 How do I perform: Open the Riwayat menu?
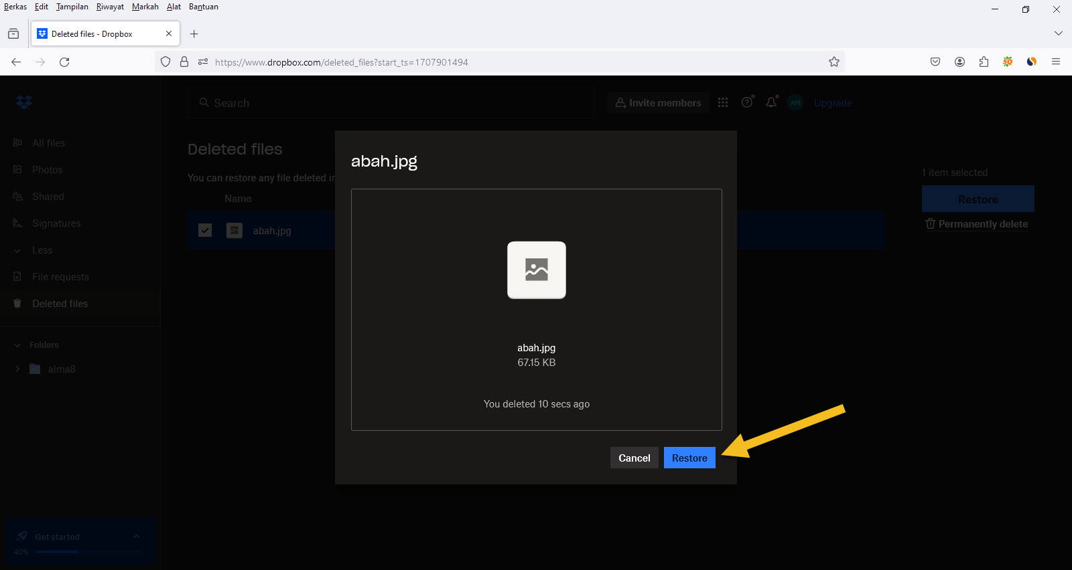[x=110, y=7]
